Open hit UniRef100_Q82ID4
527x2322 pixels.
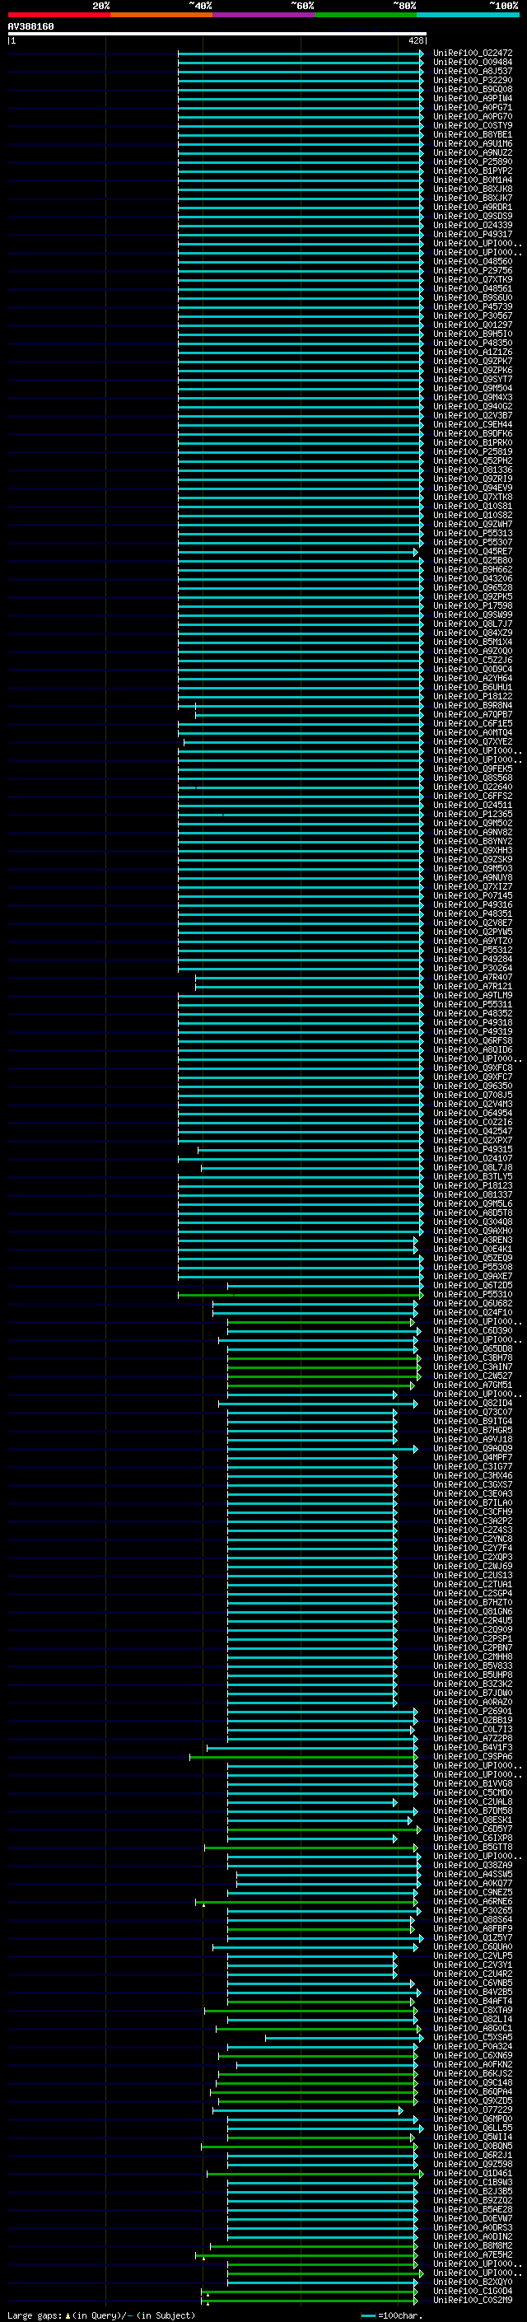473,1403
